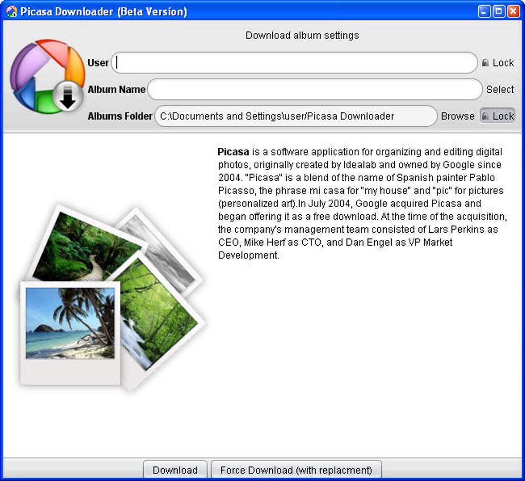Minimize the Picasa Downloader window
Screen dimensions: 525x481
484,11
